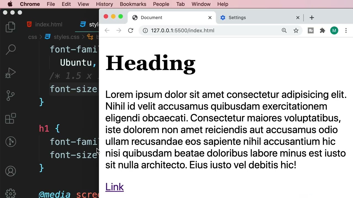
Task: Open the Apple menu
Action: point(10,4)
